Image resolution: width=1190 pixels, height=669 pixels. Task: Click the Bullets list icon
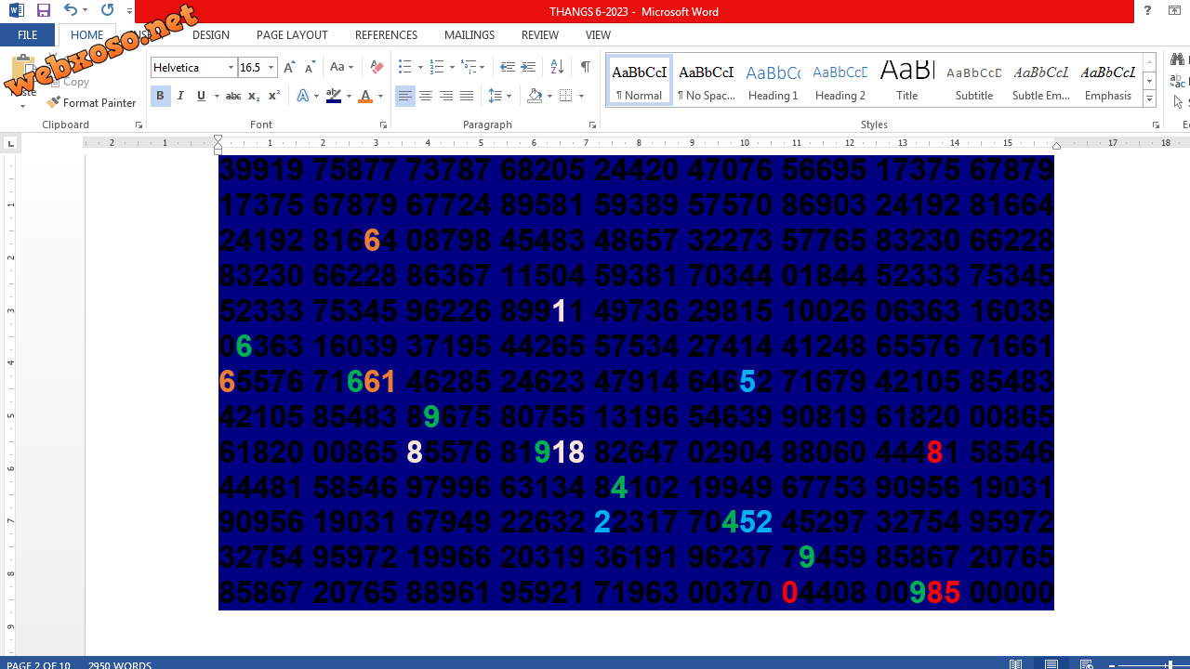point(404,68)
